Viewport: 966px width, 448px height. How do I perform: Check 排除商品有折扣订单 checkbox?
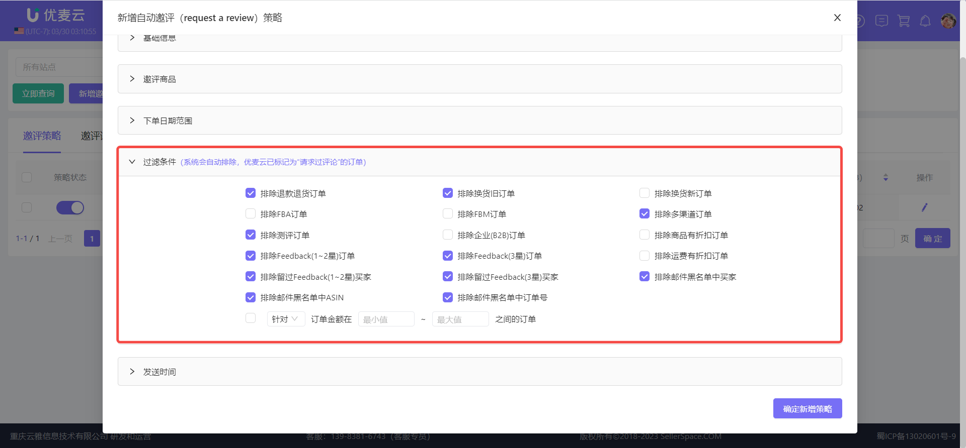[x=645, y=235]
